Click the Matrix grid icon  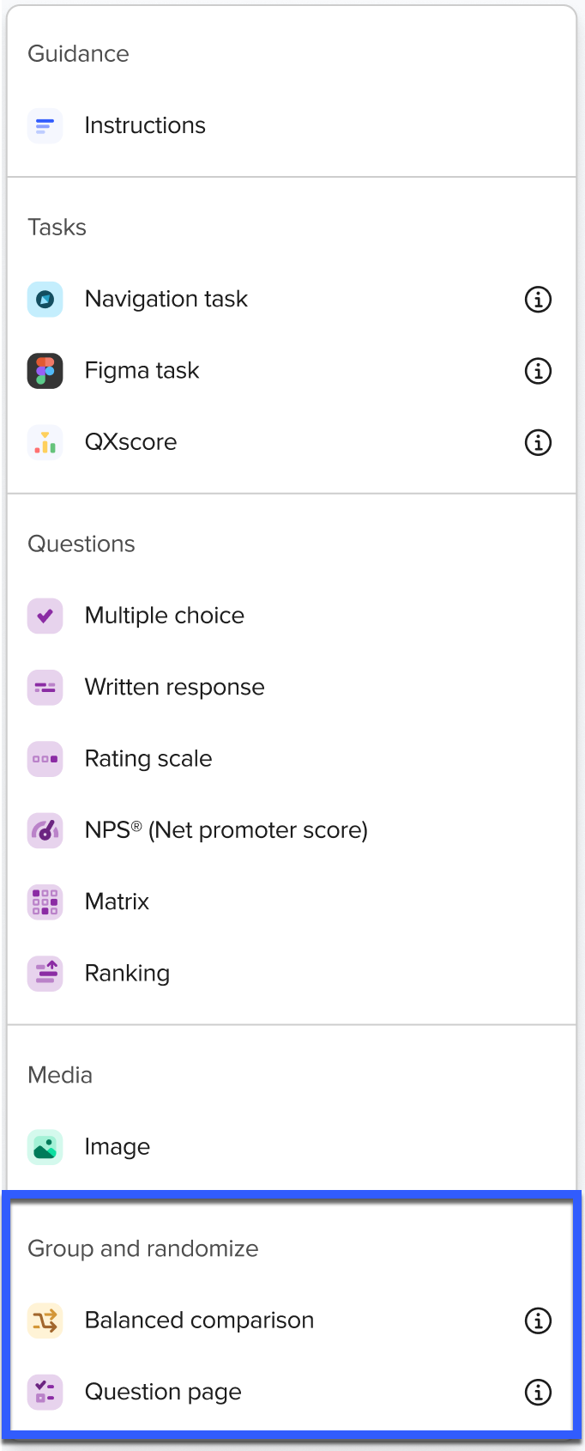pos(45,902)
